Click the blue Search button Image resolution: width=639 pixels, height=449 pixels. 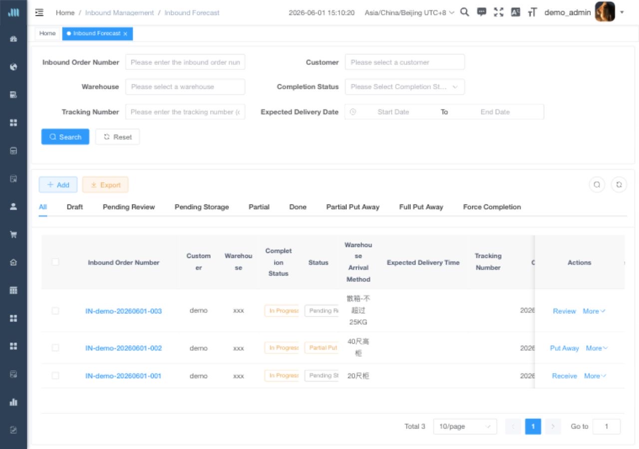click(65, 137)
